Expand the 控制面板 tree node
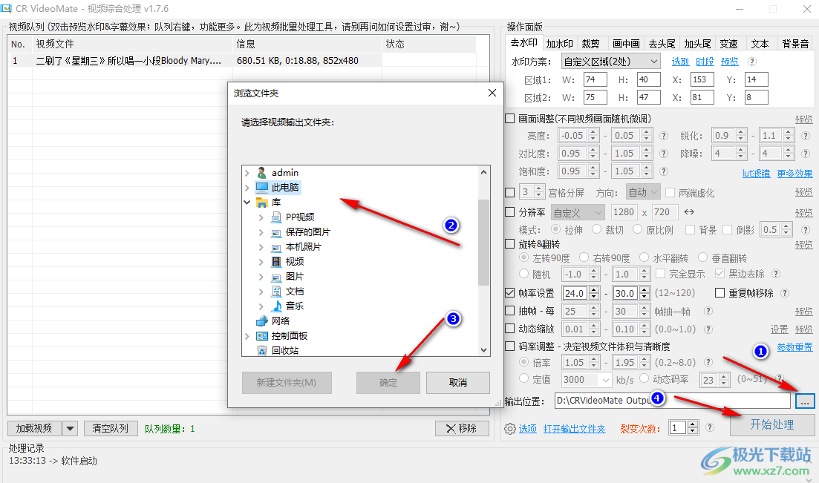Screen dimensions: 819x483 (247, 336)
